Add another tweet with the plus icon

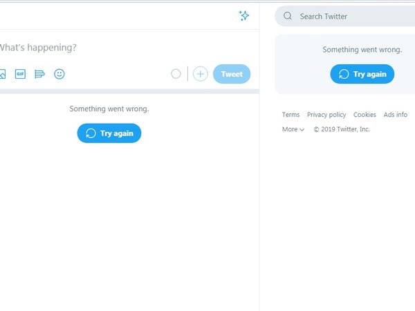pos(201,74)
